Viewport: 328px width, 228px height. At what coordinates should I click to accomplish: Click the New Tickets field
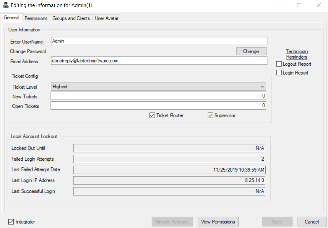pos(158,96)
